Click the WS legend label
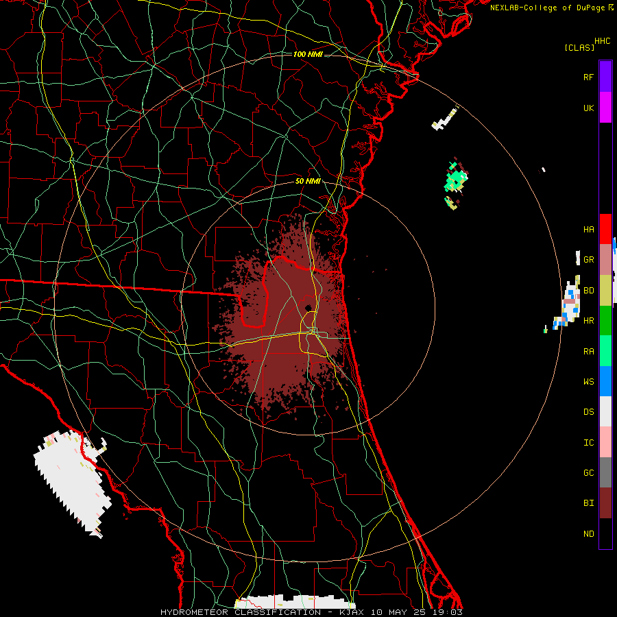This screenshot has width=617, height=617. [x=588, y=382]
